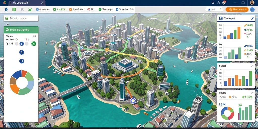Click the Apoloo green toolbar link
This screenshot has height=129, width=258.
pyautogui.click(x=59, y=9)
